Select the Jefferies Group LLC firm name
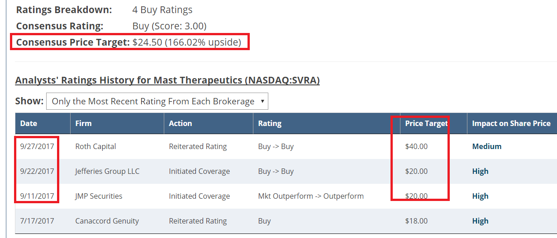This screenshot has width=557, height=238. (107, 171)
